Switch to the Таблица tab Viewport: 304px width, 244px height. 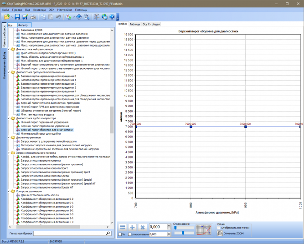[x=135, y=24]
